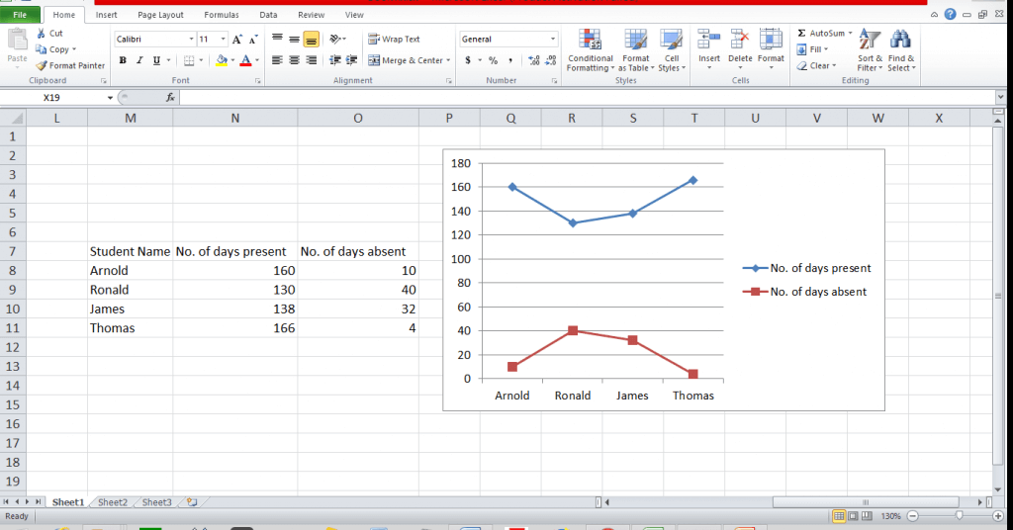Expand the General number format dropdown
Viewport: 1013px width, 530px height.
(x=553, y=40)
